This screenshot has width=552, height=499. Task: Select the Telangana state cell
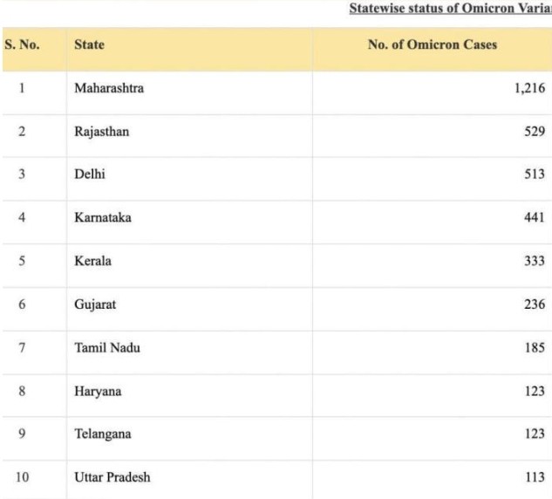pyautogui.click(x=103, y=434)
